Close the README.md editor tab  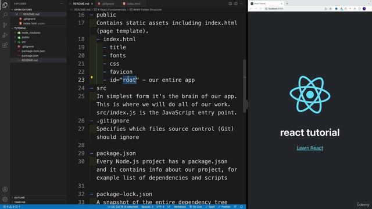pos(92,4)
